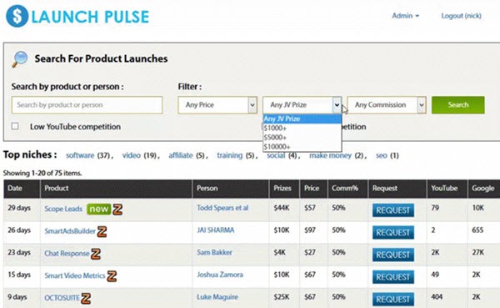This screenshot has height=308, width=500.
Task: Click the green new badge on Scope Leads
Action: 98,209
